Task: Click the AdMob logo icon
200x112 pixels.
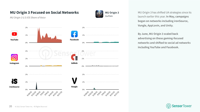Action: pyautogui.click(x=74, y=57)
